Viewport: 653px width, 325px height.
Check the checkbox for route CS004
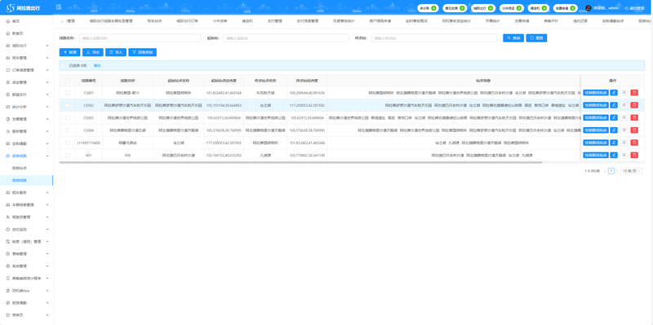[67, 130]
